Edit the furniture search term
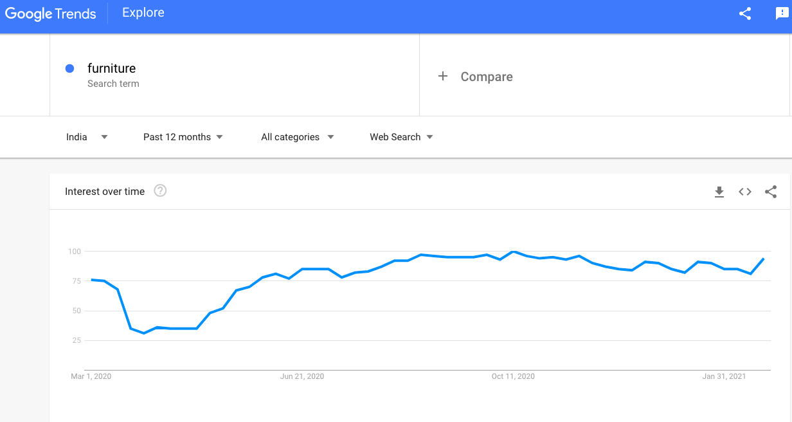The width and height of the screenshot is (792, 422). pyautogui.click(x=112, y=68)
